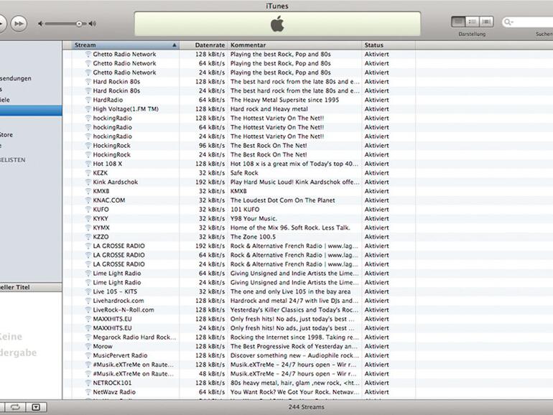Image resolution: width=553 pixels, height=415 pixels.
Task: Sort by the Stream column header
Action: (126, 45)
